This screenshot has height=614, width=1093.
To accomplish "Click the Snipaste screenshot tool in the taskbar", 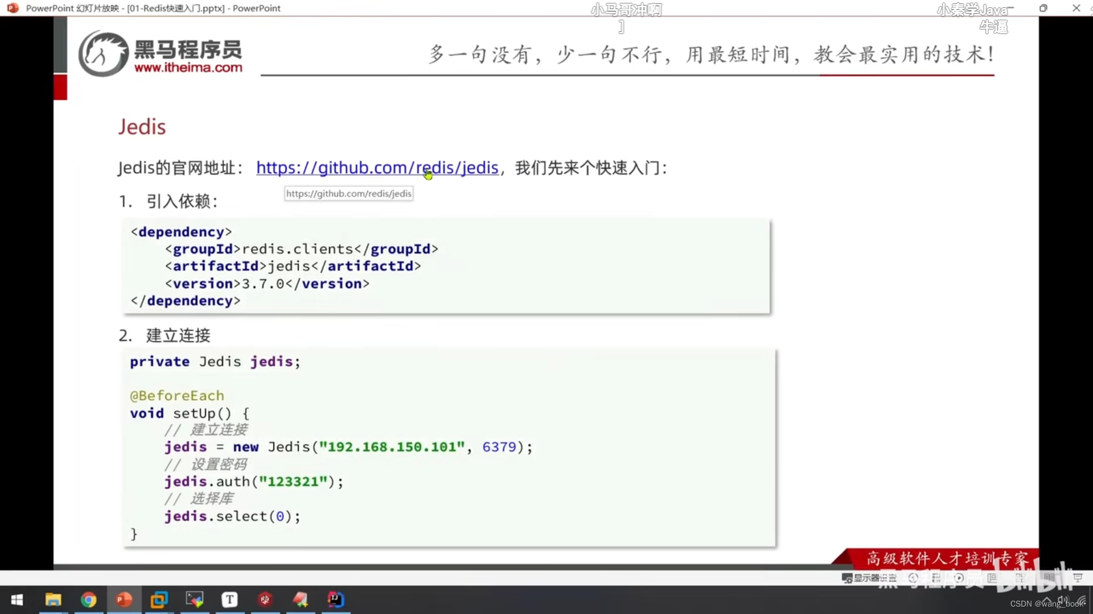I will pyautogui.click(x=300, y=600).
